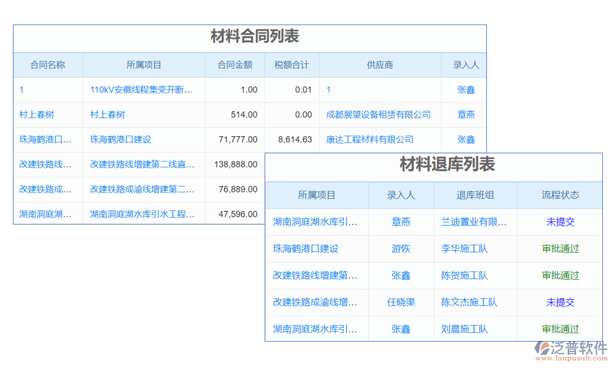Click 退库班组 column header

point(475,195)
